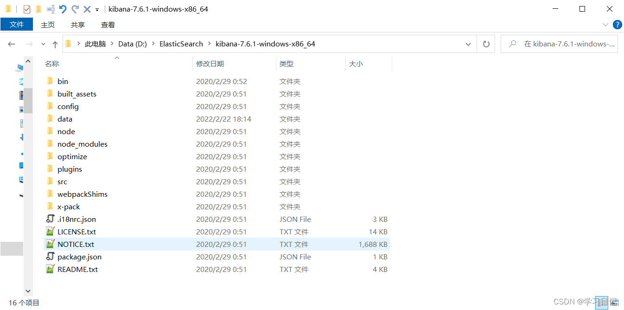Expand the address bar history dropdown
624x310 pixels.
pyautogui.click(x=468, y=44)
